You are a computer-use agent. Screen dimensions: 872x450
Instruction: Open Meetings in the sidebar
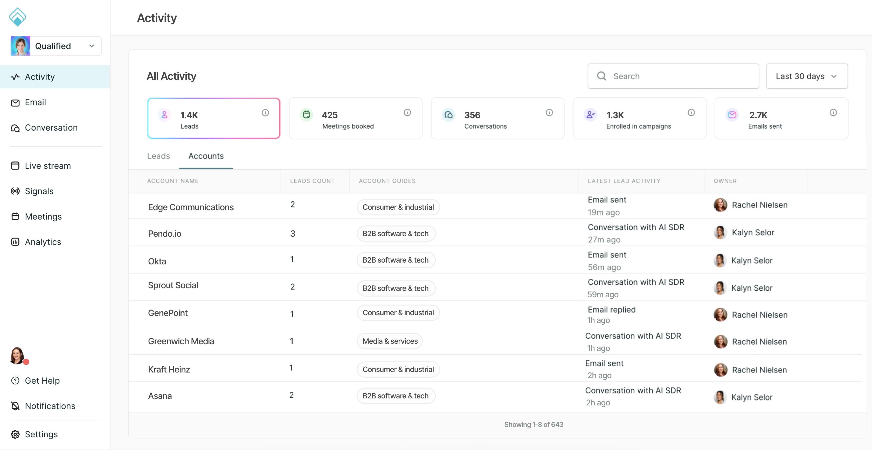[36, 216]
